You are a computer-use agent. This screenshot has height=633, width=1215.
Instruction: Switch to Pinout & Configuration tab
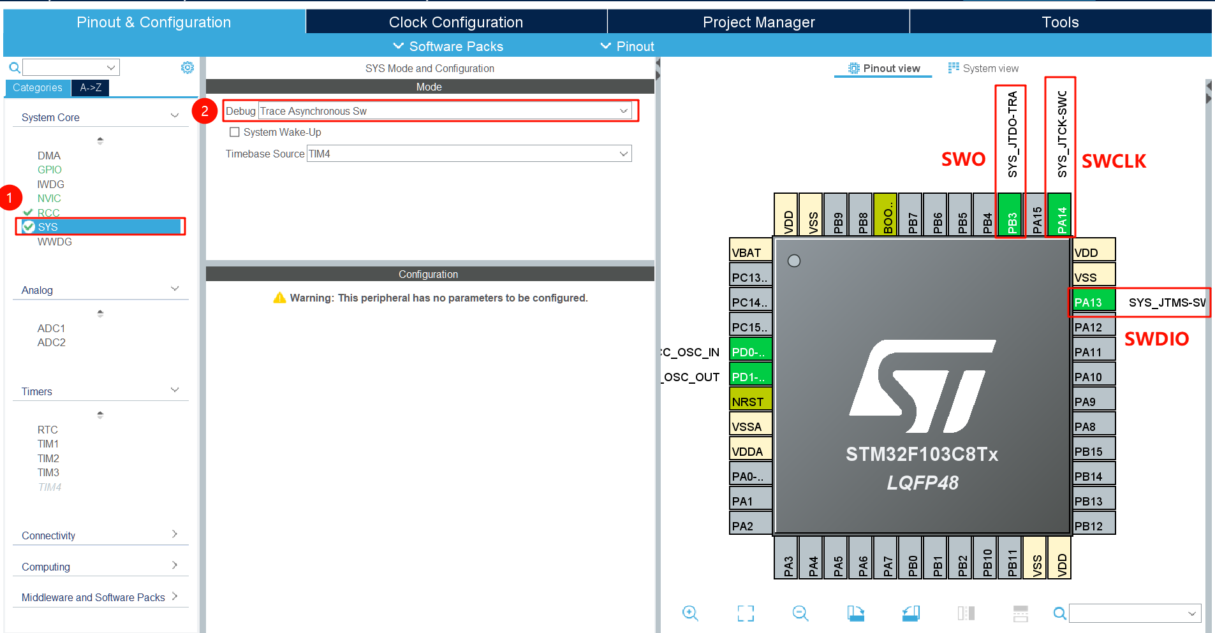click(154, 22)
